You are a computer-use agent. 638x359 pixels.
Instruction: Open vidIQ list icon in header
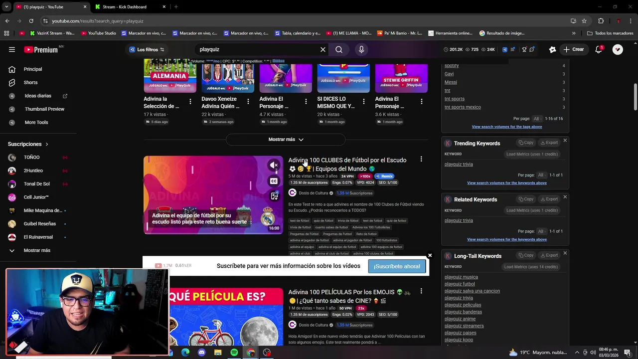tap(512, 49)
